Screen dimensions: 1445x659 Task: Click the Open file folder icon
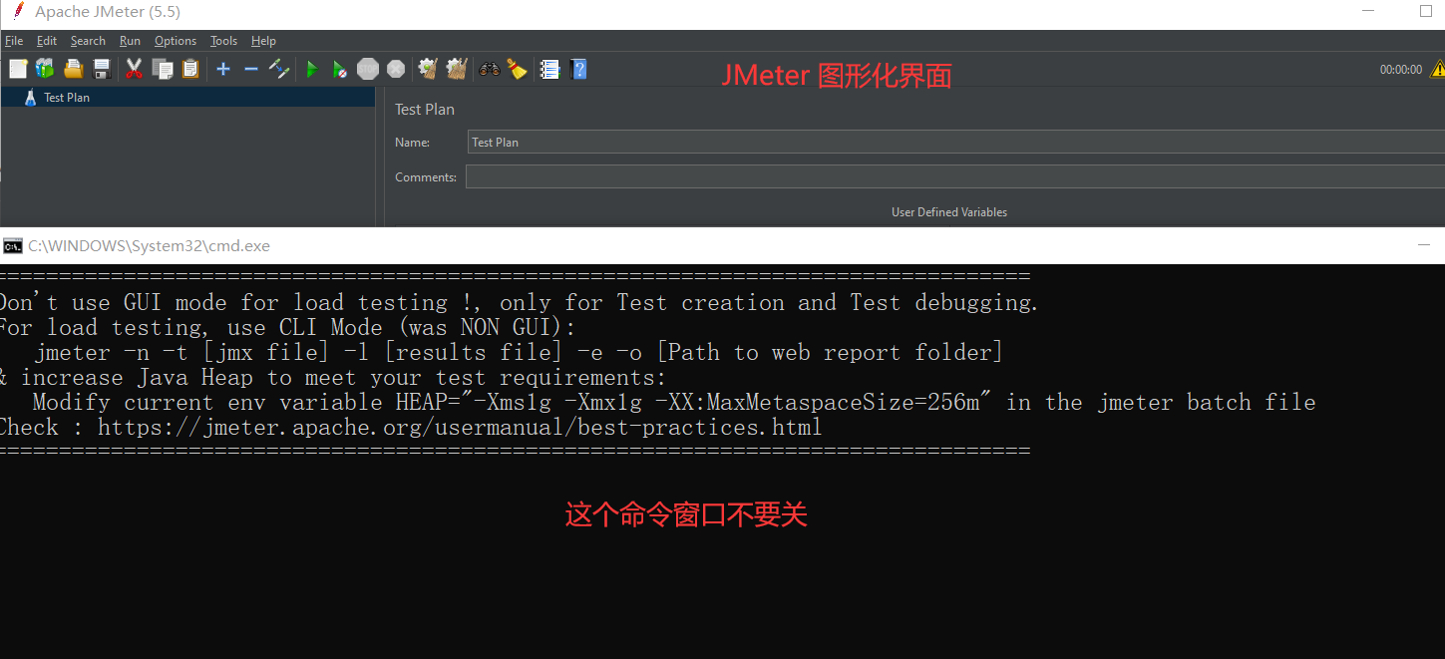click(73, 69)
